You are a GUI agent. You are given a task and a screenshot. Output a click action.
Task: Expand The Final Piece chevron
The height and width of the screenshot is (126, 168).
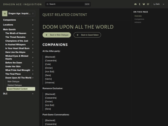(x=33, y=74)
